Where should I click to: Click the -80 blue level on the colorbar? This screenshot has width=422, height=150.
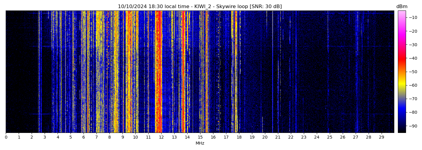tap(402, 112)
